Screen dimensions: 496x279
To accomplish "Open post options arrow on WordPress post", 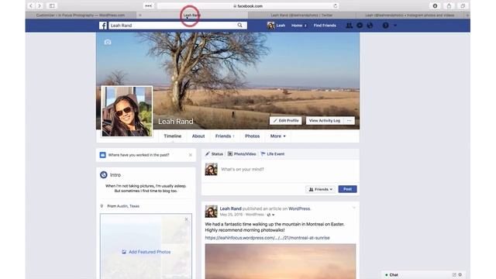I will tap(354, 208).
